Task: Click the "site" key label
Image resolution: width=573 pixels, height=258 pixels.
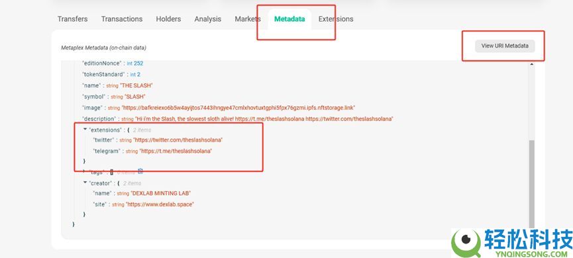Action: pos(100,204)
